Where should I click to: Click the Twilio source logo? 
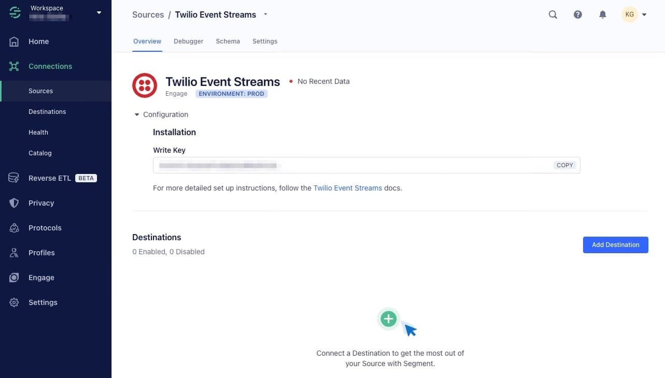[x=145, y=84]
